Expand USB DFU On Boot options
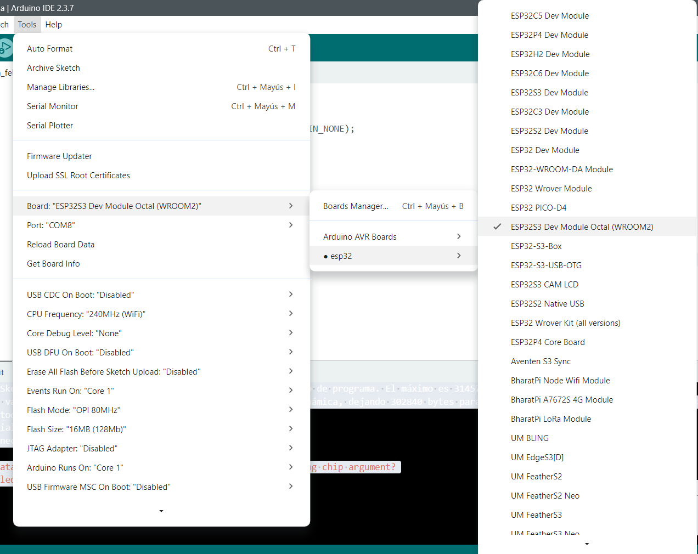The width and height of the screenshot is (698, 554). coord(161,353)
